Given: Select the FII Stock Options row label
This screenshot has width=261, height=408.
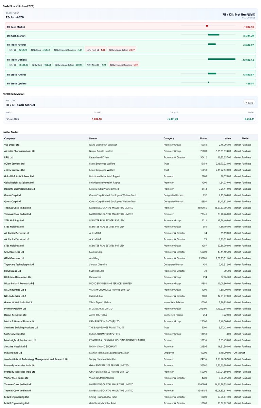Looking at the screenshot, I should coord(17,83).
